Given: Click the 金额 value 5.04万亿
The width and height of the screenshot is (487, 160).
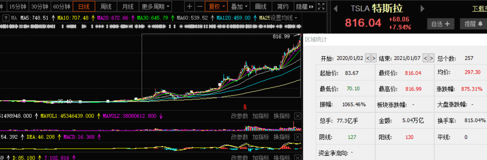Looking at the screenshot, I should click(413, 121).
